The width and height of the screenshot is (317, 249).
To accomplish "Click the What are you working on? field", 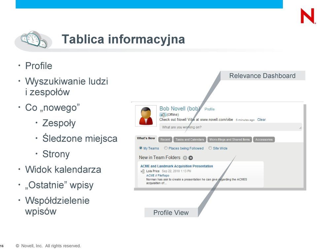I will (x=231, y=127).
